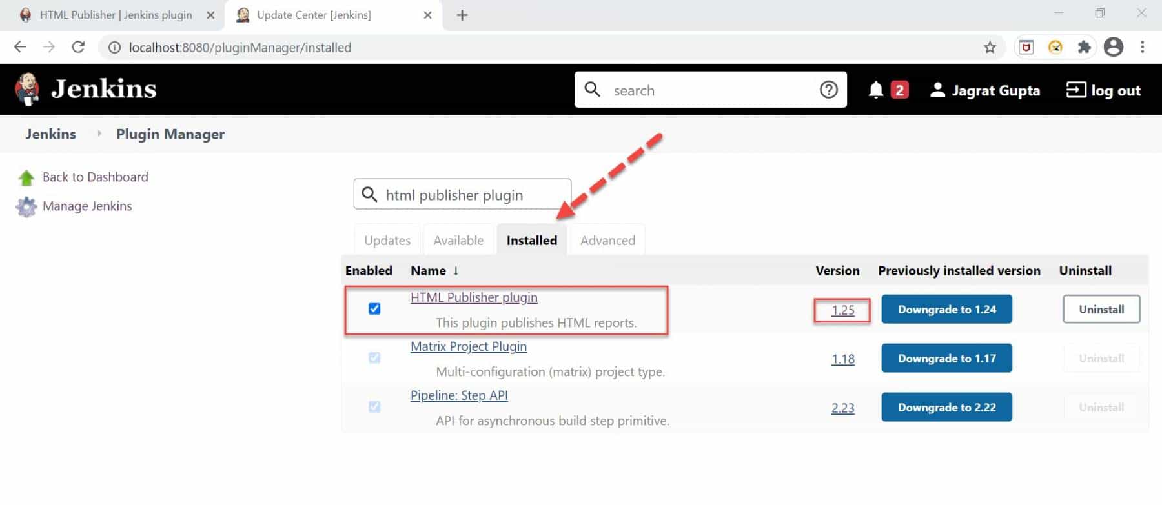The height and width of the screenshot is (505, 1162).
Task: Close the Update Center browser tab
Action: pos(427,15)
